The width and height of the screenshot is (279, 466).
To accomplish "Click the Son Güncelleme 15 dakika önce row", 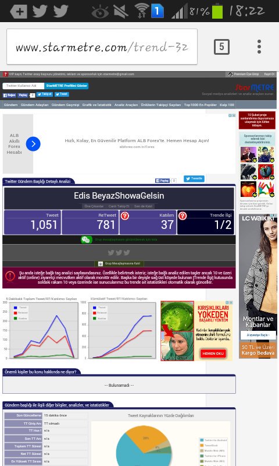I will [46, 415].
